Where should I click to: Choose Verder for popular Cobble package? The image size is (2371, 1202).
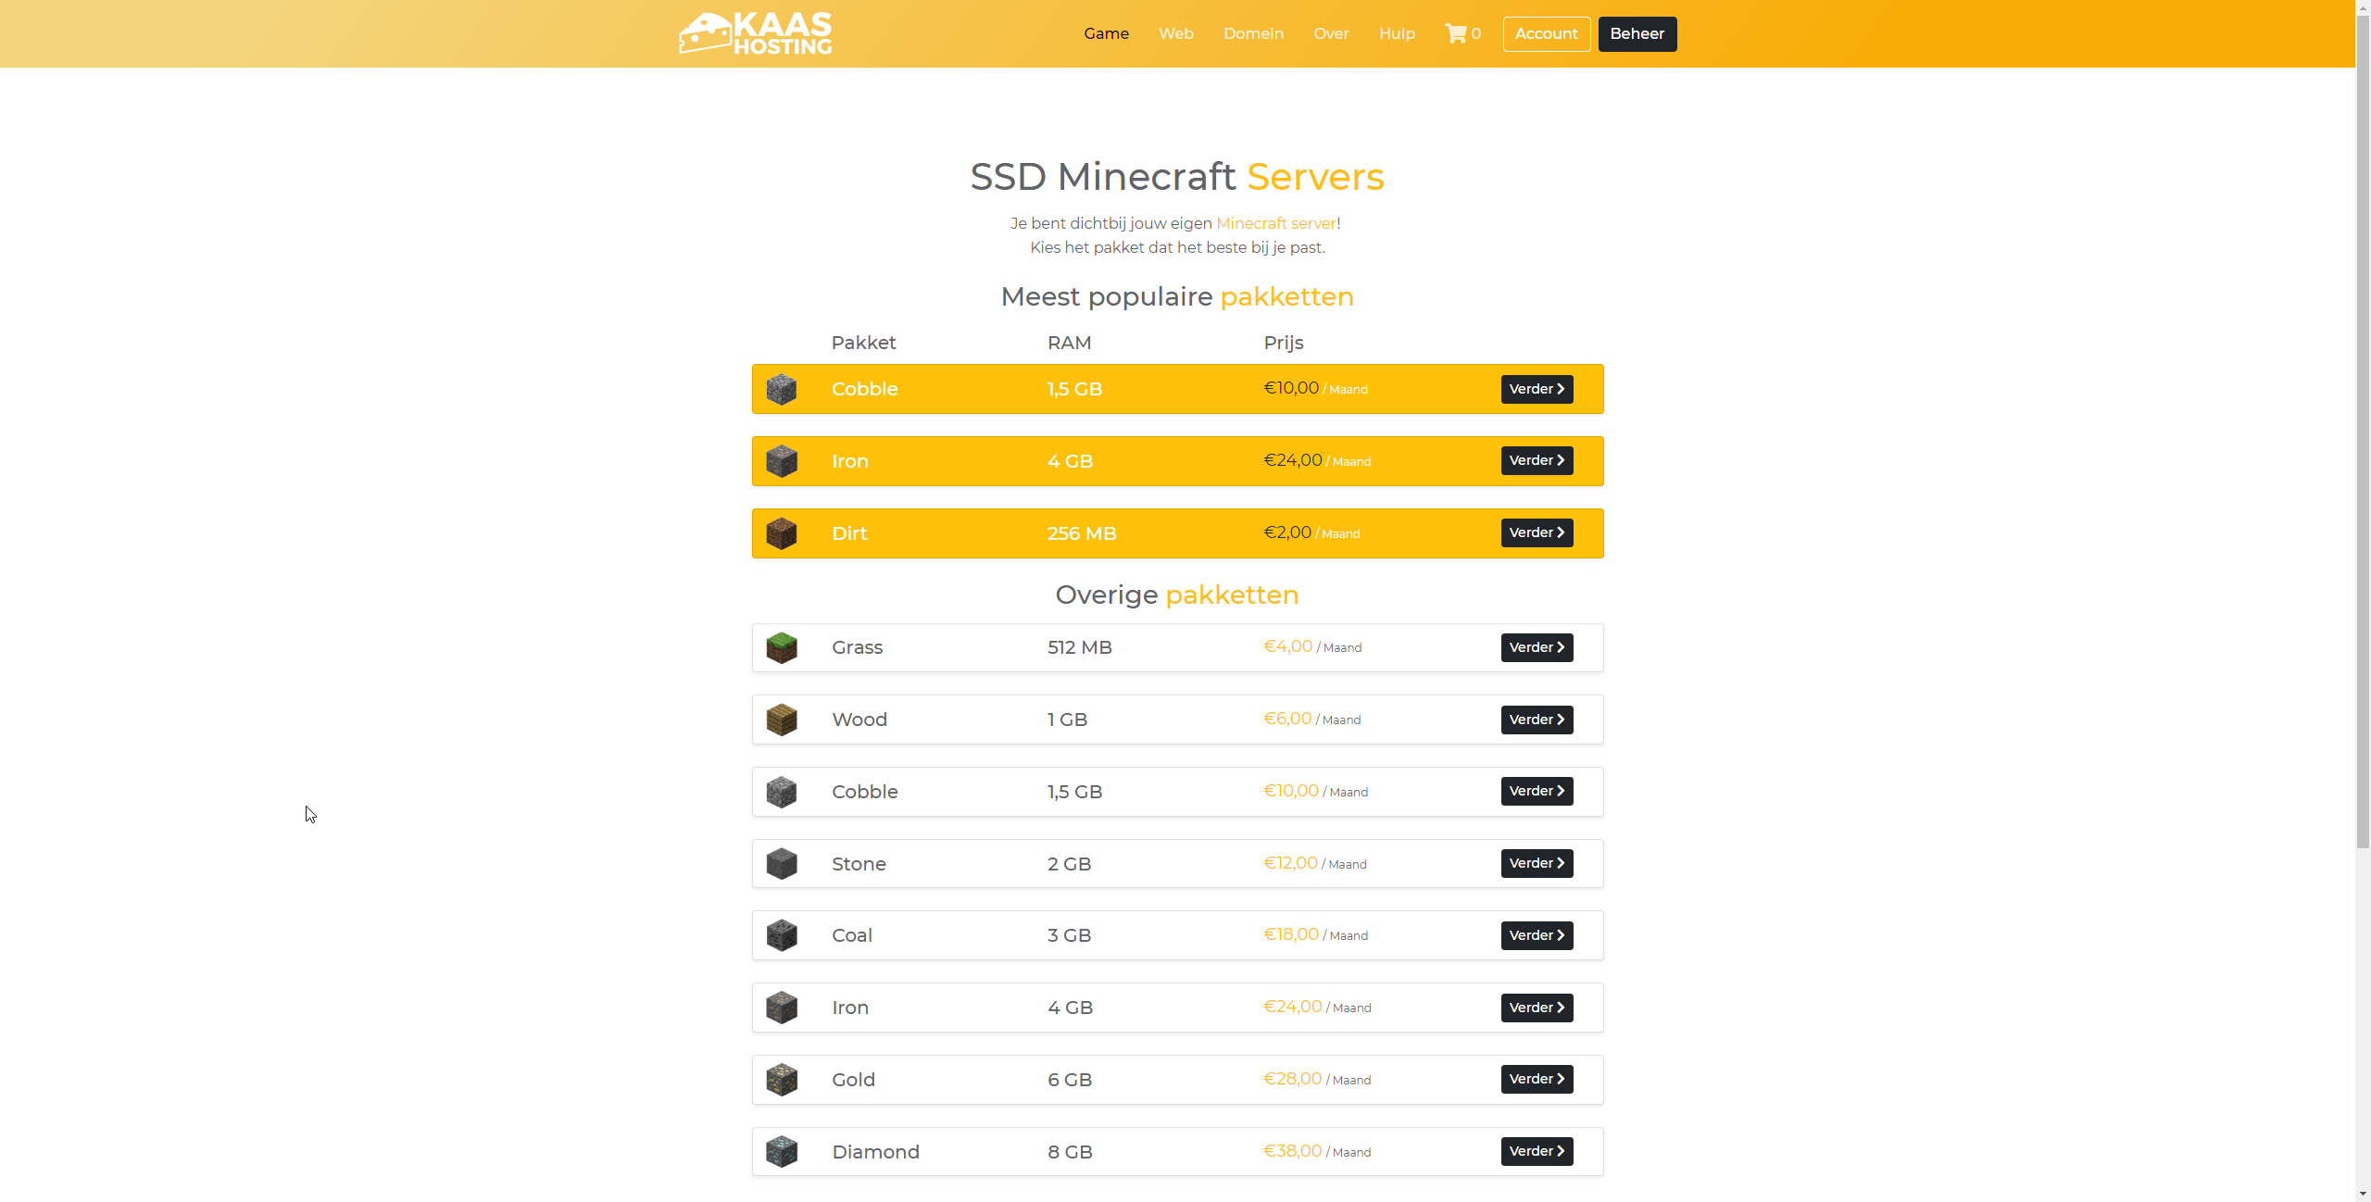click(1537, 389)
